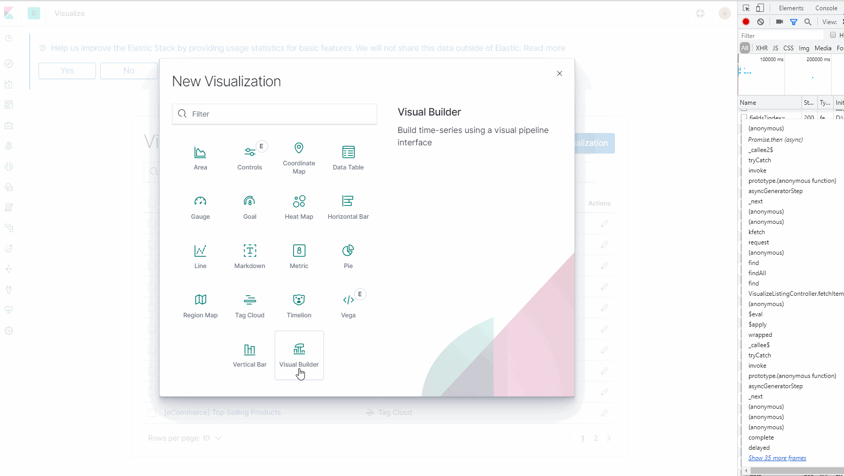Viewport: 844px width, 476px height.
Task: Select the Horizontal Bar visualization
Action: coord(348,207)
